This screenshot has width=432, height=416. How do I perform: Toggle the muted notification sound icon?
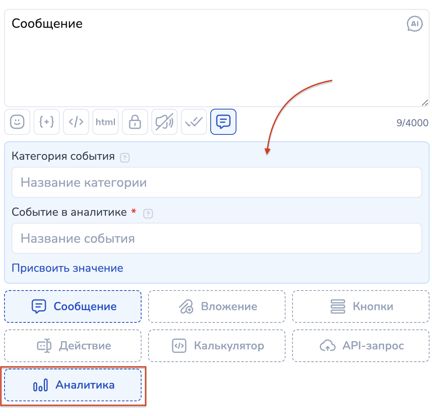coord(164,122)
